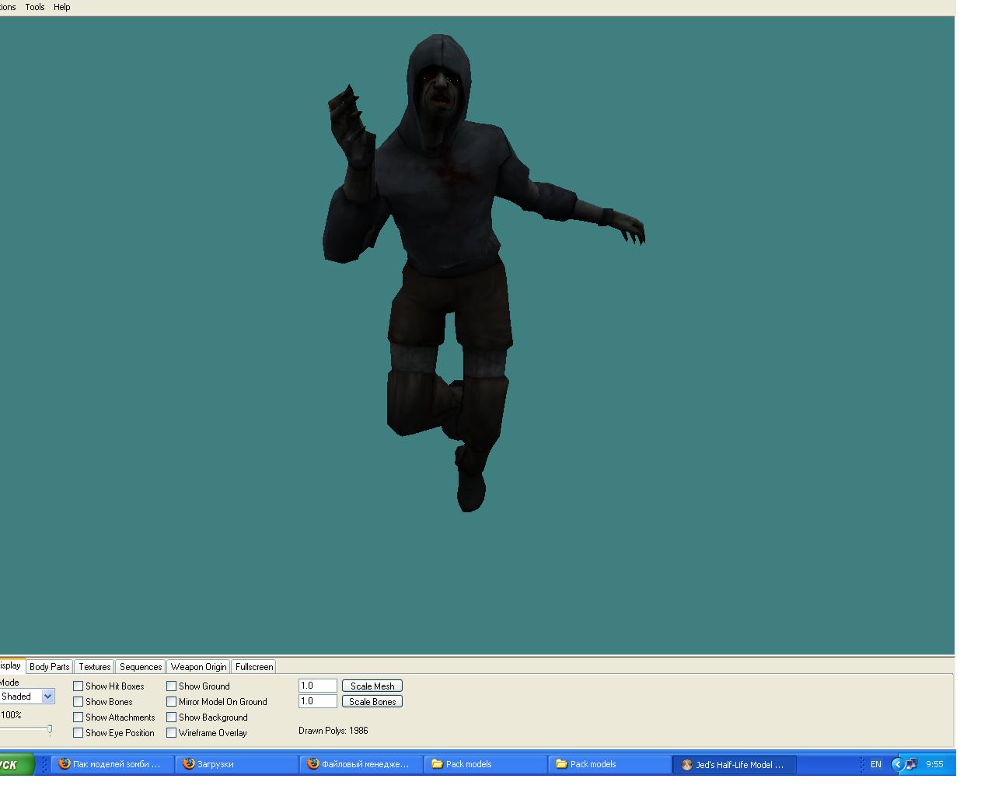Click the Scale Mesh button
The height and width of the screenshot is (796, 995).
click(x=372, y=686)
